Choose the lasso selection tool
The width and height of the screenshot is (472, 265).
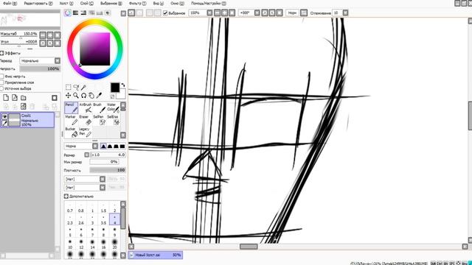coord(76,87)
